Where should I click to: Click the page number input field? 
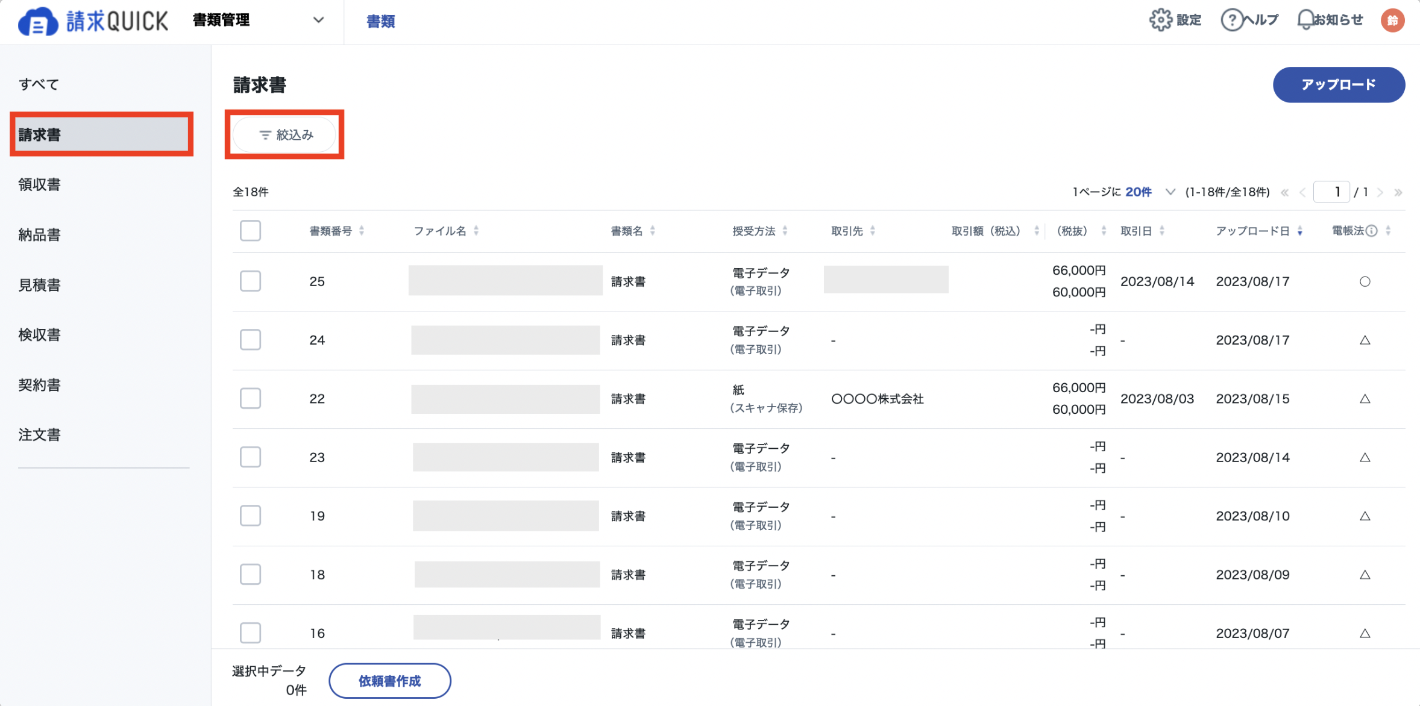[1331, 192]
